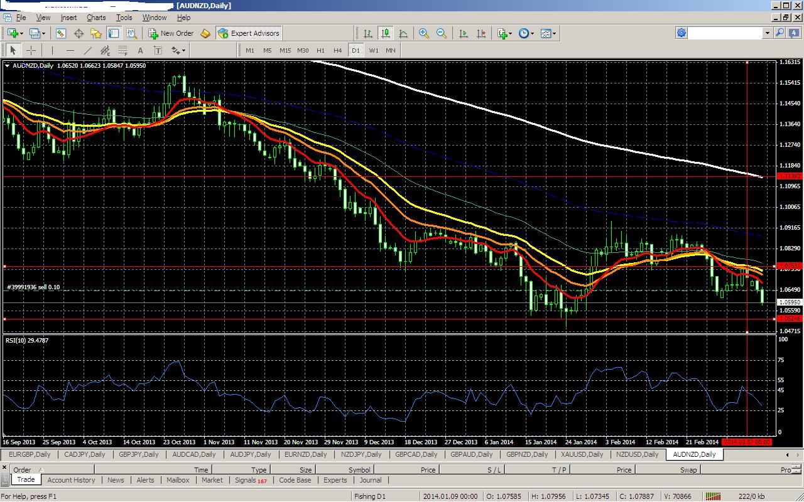Click the search magnifier button

pyautogui.click(x=780, y=33)
